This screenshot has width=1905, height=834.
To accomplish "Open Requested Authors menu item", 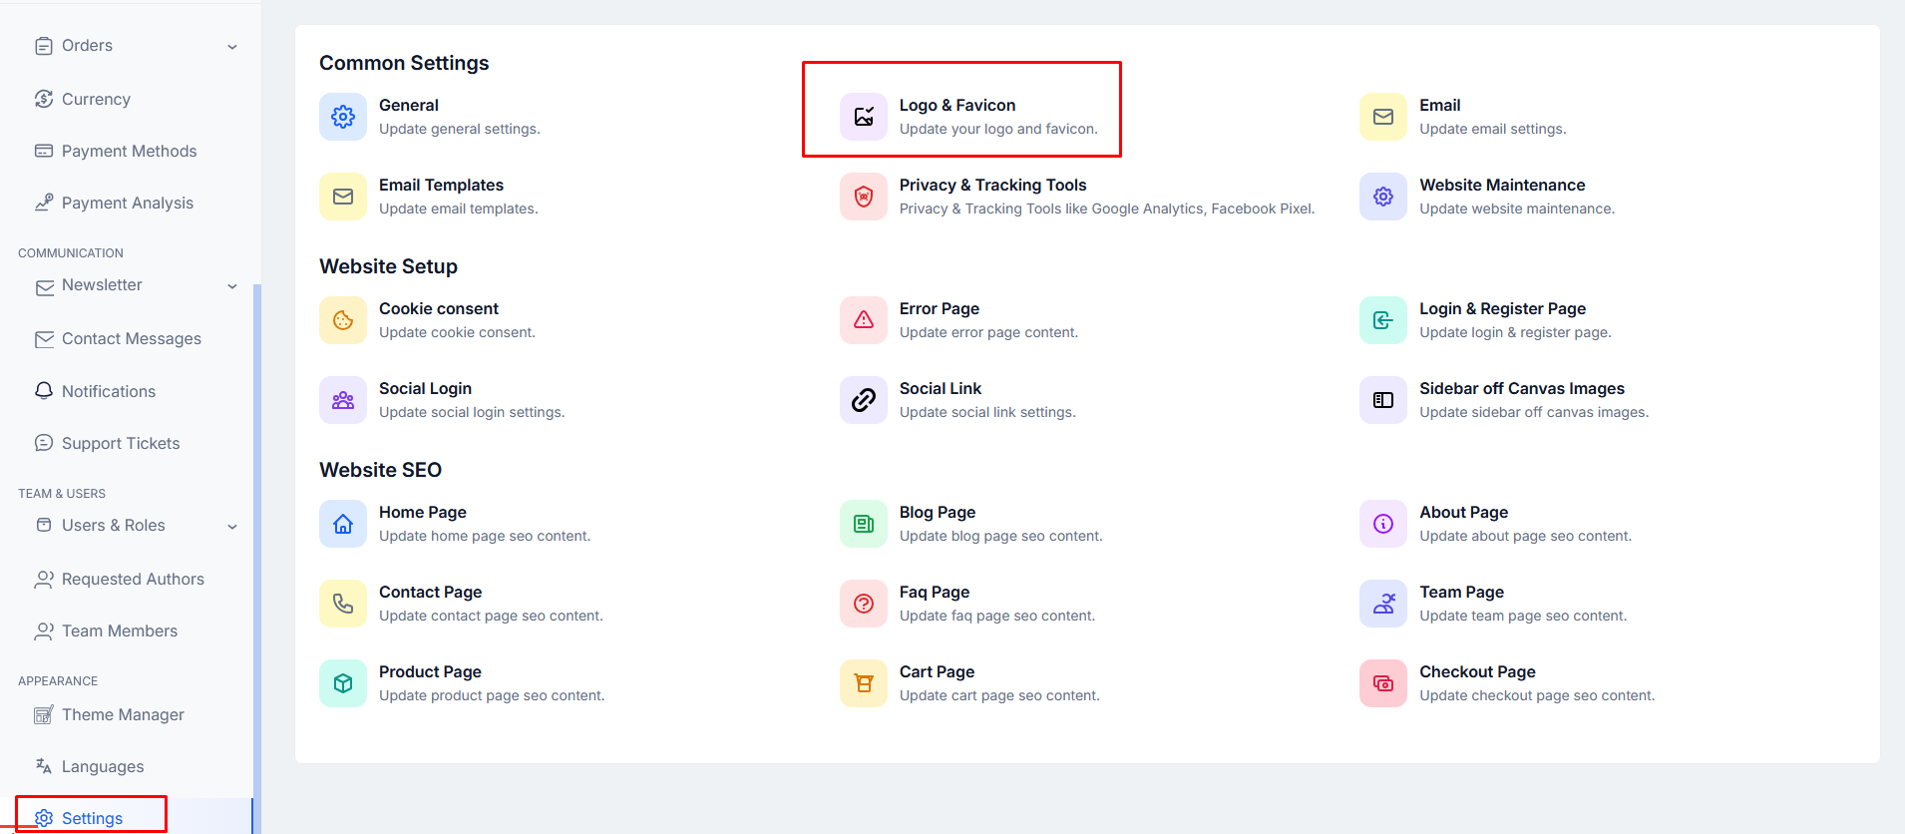I will [x=133, y=579].
